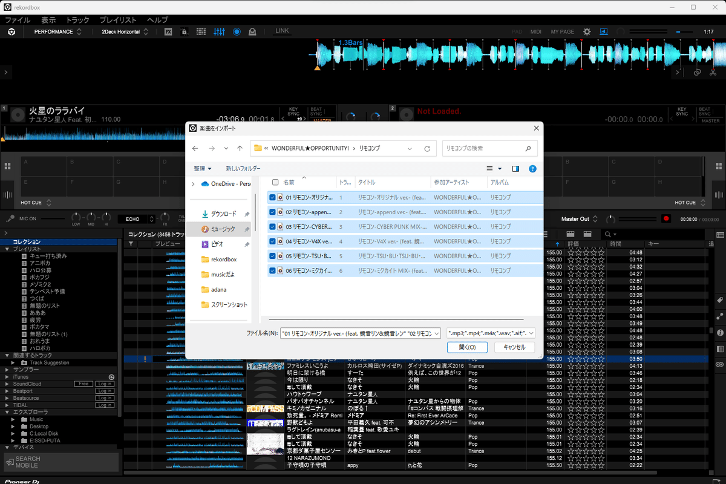Select the ボカフジ playlist
The width and height of the screenshot is (726, 484).
click(x=39, y=277)
